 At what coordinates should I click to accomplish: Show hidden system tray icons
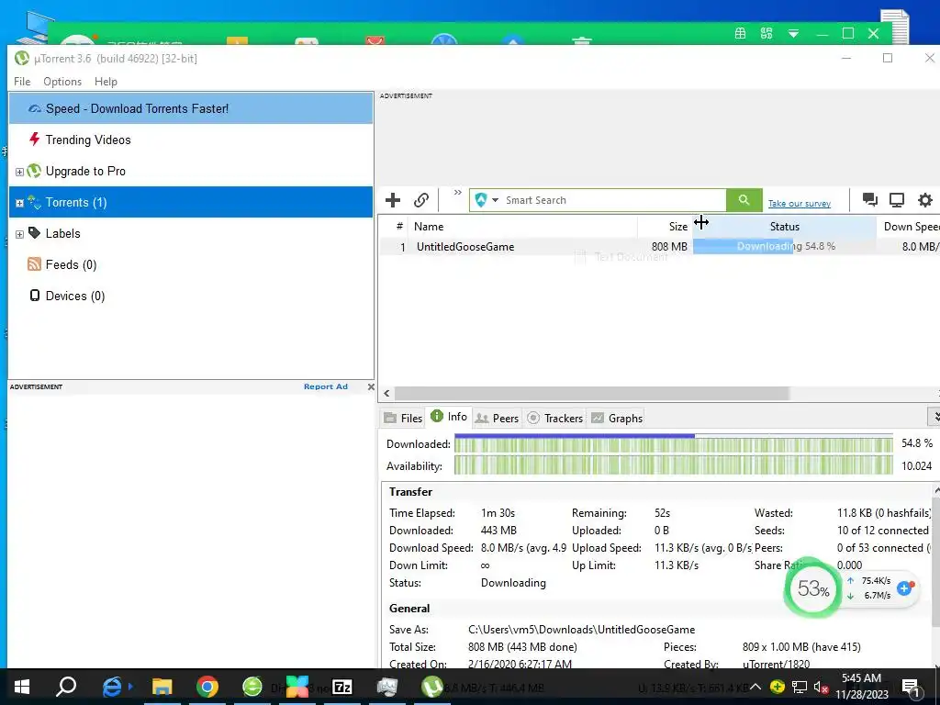[x=755, y=687]
